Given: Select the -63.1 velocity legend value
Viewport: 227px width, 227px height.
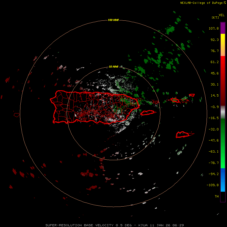Looking at the screenshot, I should 214,152.
